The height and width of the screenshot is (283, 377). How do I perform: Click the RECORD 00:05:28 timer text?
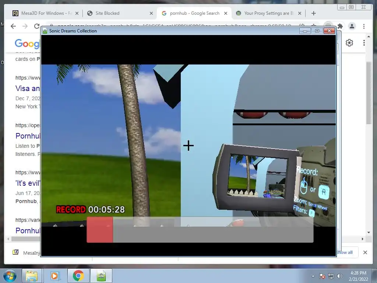91,210
